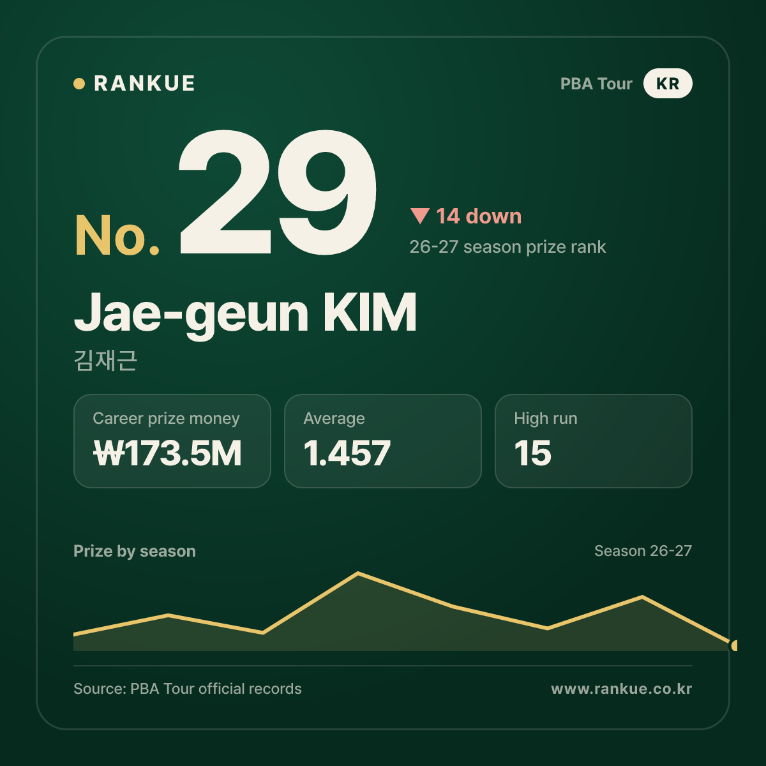The width and height of the screenshot is (766, 766).
Task: Click the ₩173.5M prize value
Action: coord(167,453)
